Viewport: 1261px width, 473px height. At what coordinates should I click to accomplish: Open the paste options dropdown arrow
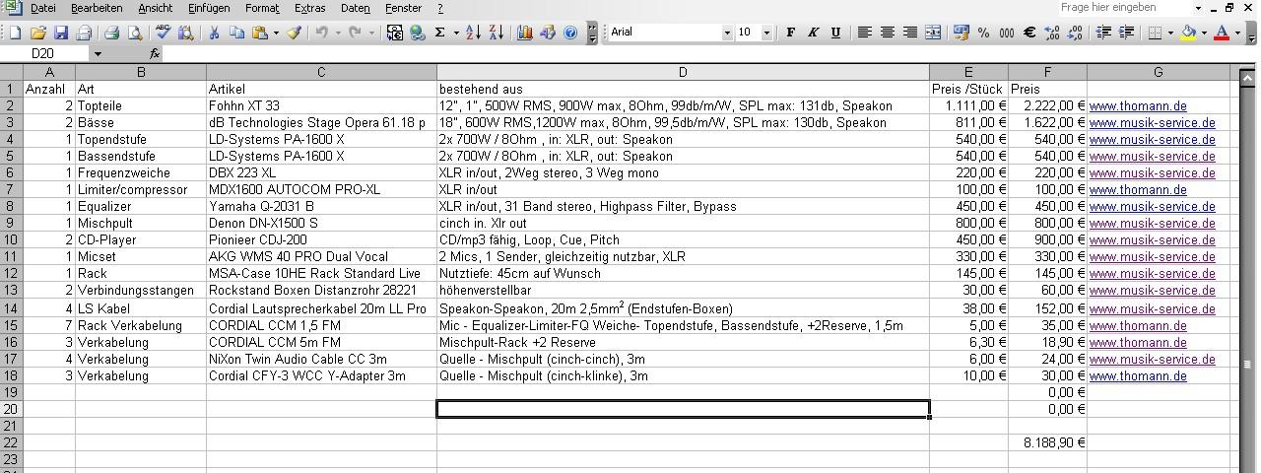pos(276,33)
